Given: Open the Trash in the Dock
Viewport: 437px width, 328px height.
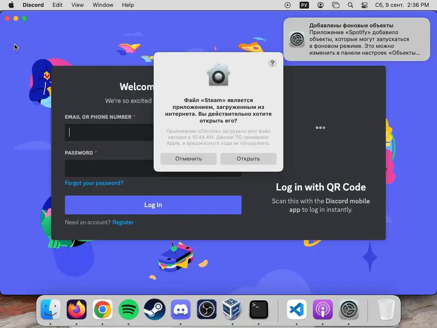Looking at the screenshot, I should tap(386, 310).
